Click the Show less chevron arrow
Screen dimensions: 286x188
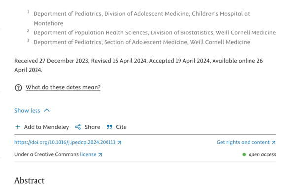[47, 110]
